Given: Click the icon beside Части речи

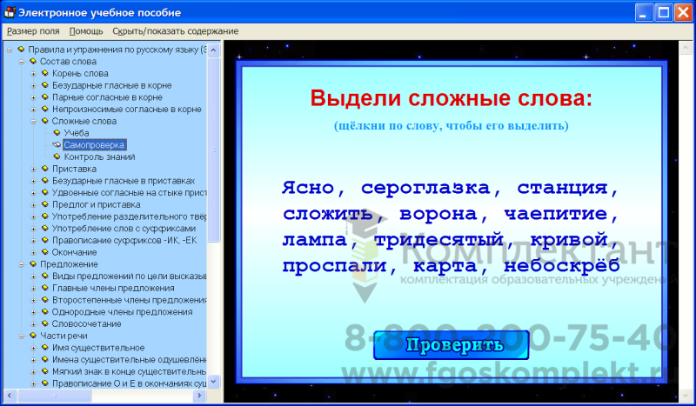Looking at the screenshot, I should pyautogui.click(x=33, y=336).
